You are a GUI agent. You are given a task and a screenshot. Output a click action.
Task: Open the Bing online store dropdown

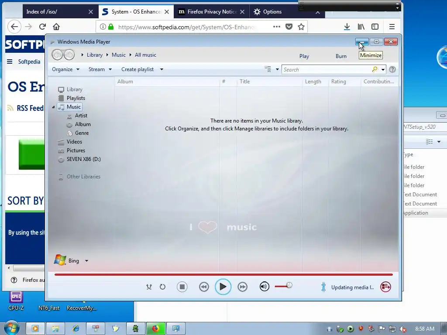tap(86, 261)
